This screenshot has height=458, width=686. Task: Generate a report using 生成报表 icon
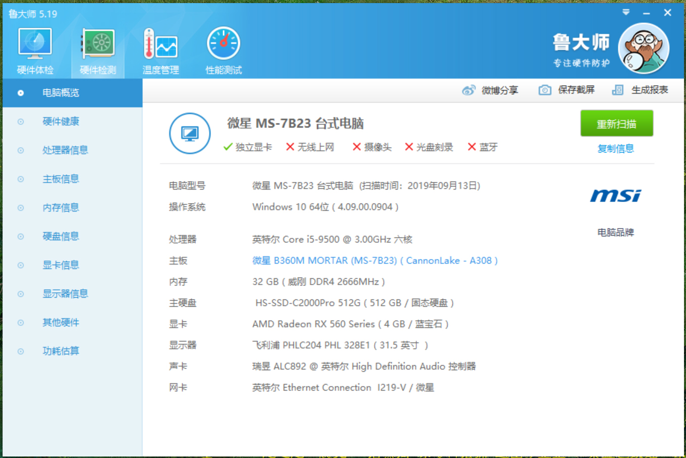(618, 89)
